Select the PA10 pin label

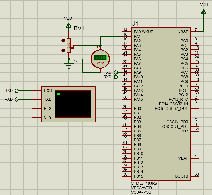(138, 77)
